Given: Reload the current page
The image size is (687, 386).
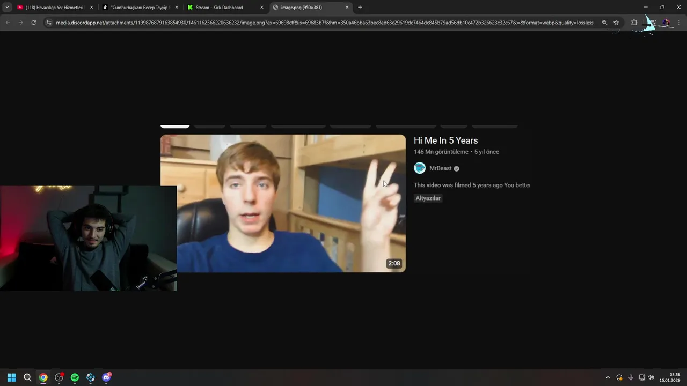Looking at the screenshot, I should click(x=33, y=23).
